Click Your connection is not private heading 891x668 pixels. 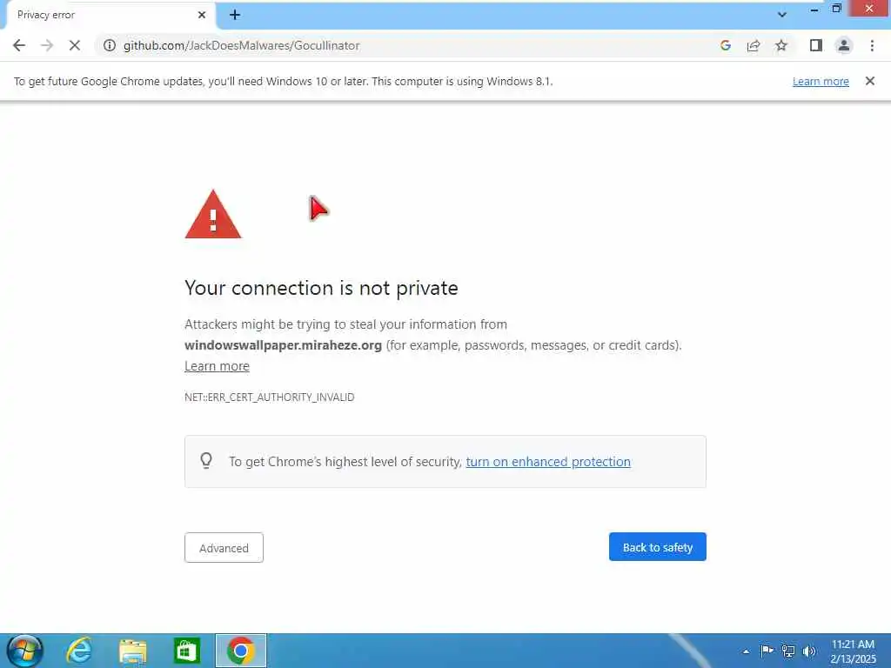[x=321, y=288]
